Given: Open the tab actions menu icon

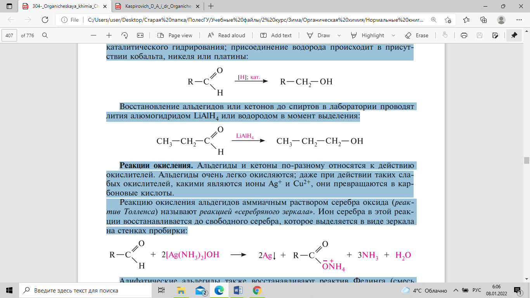Looking at the screenshot, I should (x=9, y=6).
